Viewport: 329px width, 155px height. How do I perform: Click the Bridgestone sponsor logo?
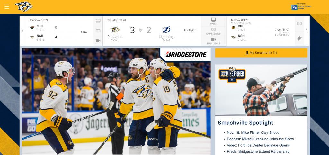186,55
